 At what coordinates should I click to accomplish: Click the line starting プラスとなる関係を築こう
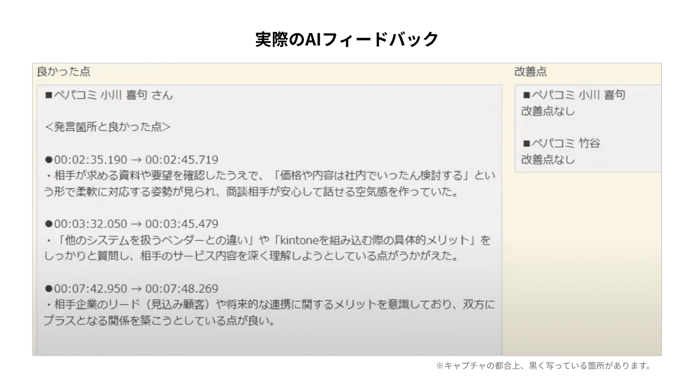[x=159, y=321]
